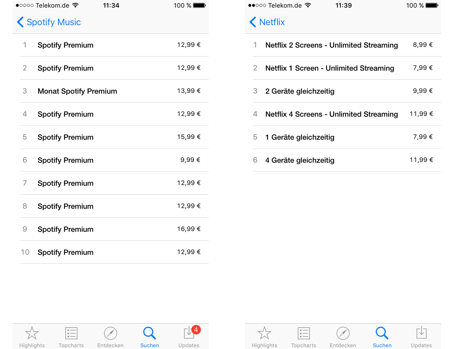The width and height of the screenshot is (456, 349).
Task: Tap the 11:34 clock in status bar
Action: [x=111, y=6]
